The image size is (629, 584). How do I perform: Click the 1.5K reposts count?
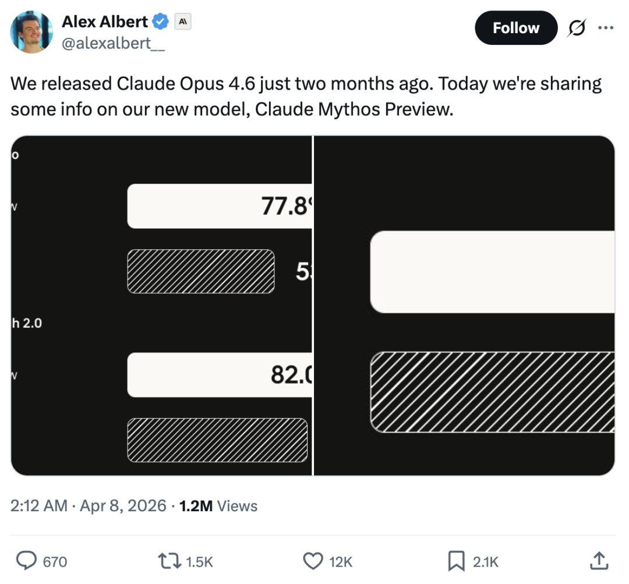(199, 561)
